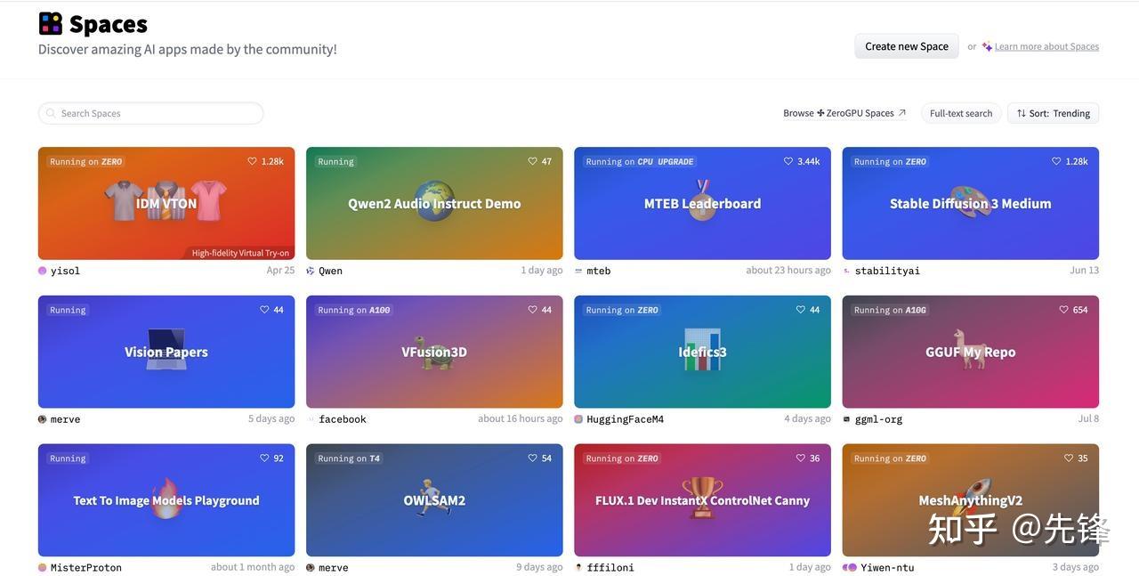Like the FLUX.1 Dev ControlNet Canny space
The height and width of the screenshot is (576, 1139).
800,458
